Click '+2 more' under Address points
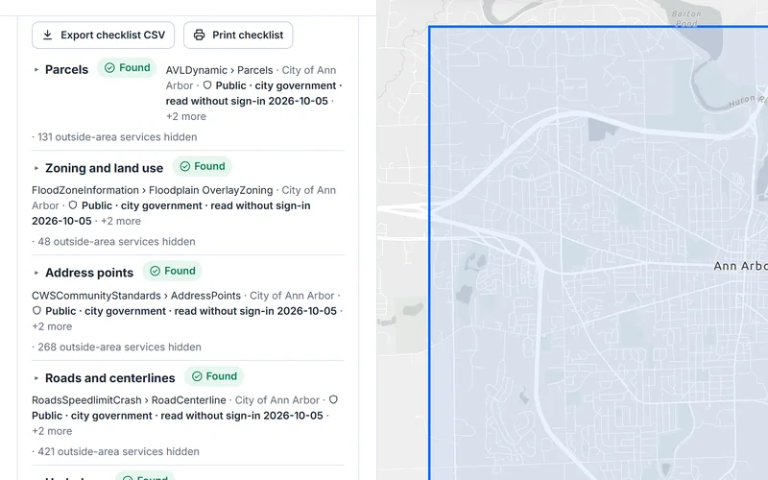Image resolution: width=768 pixels, height=480 pixels. [x=52, y=326]
